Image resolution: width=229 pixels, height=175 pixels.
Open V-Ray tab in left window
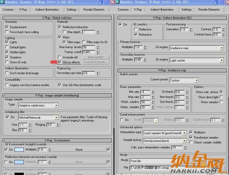(23, 9)
